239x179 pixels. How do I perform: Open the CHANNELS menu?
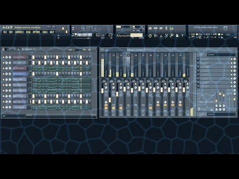(19, 32)
